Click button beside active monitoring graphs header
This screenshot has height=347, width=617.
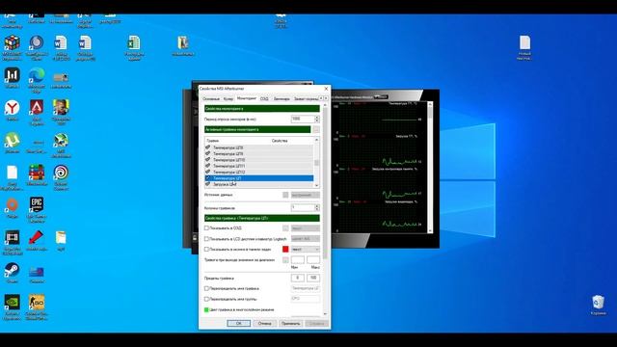316,129
